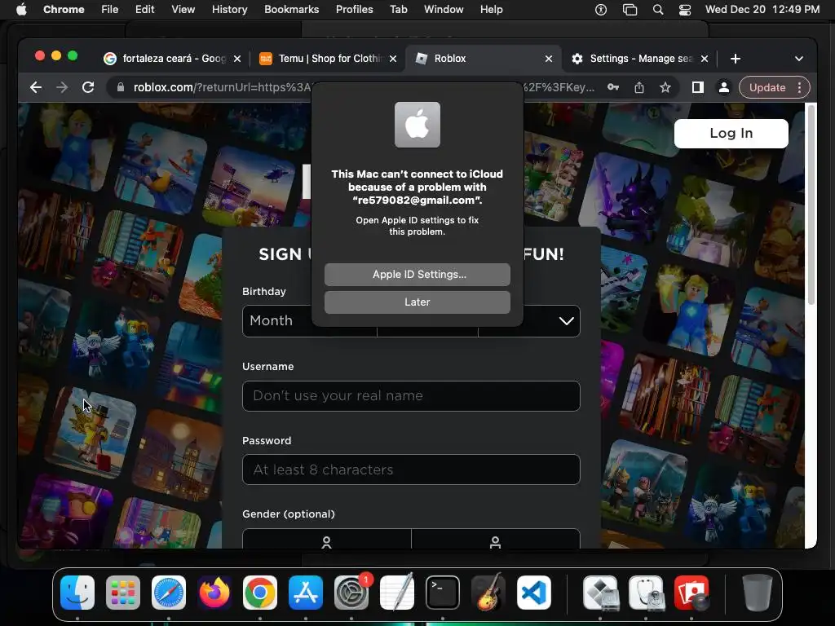
Task: Open the Window menu
Action: pos(444,10)
